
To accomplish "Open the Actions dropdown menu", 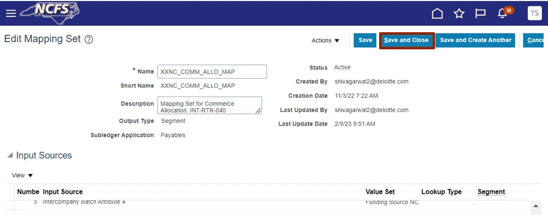I will point(326,40).
